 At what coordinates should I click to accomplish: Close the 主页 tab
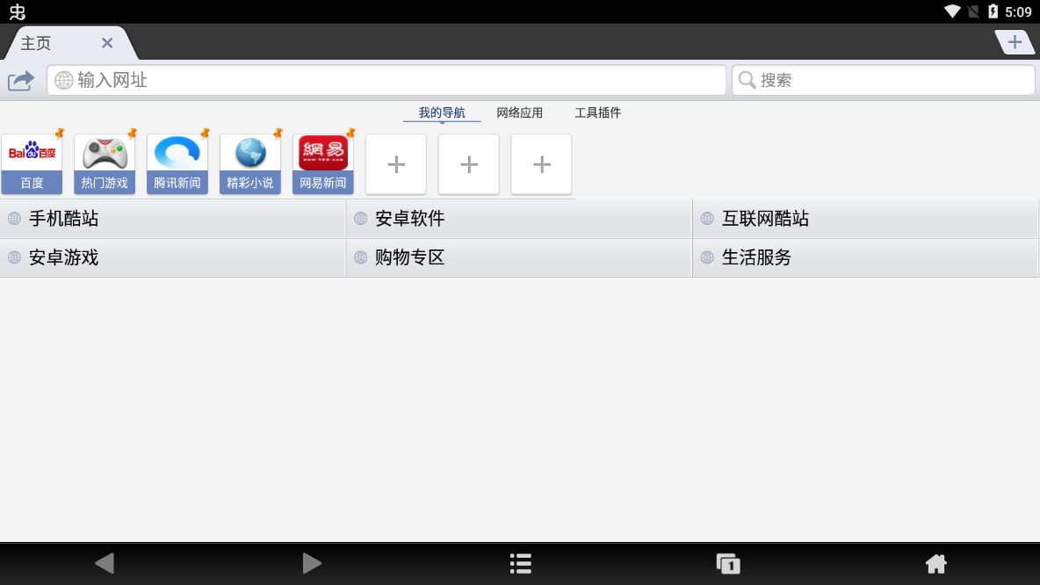click(x=107, y=43)
